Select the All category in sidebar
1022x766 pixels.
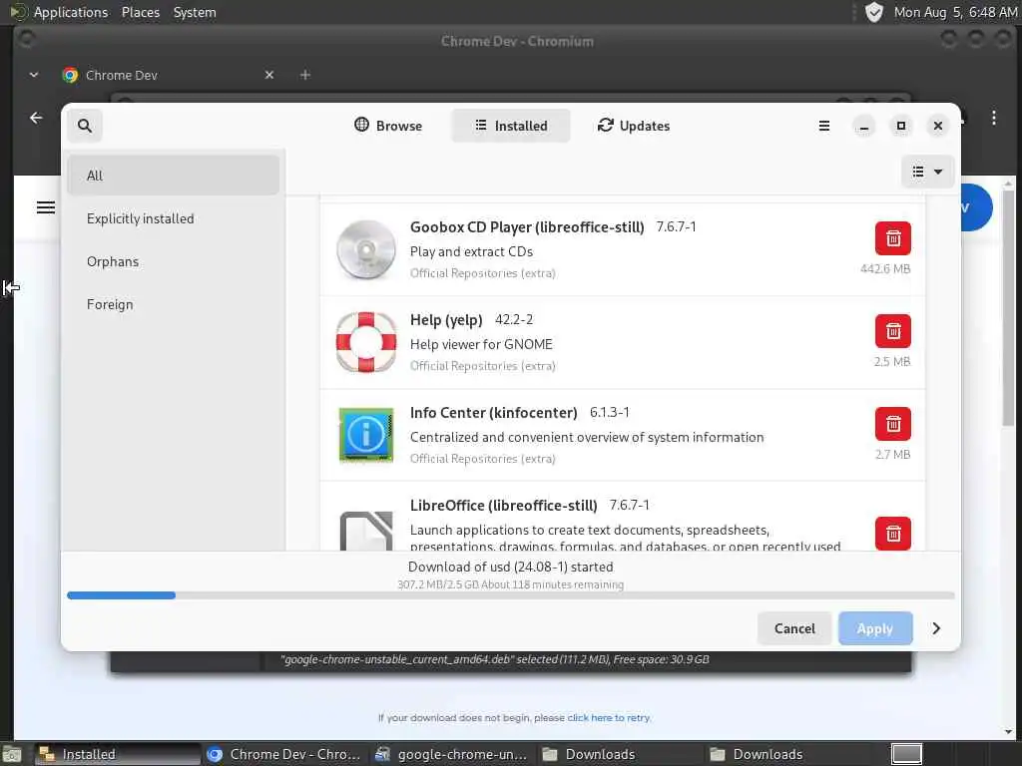pyautogui.click(x=174, y=176)
